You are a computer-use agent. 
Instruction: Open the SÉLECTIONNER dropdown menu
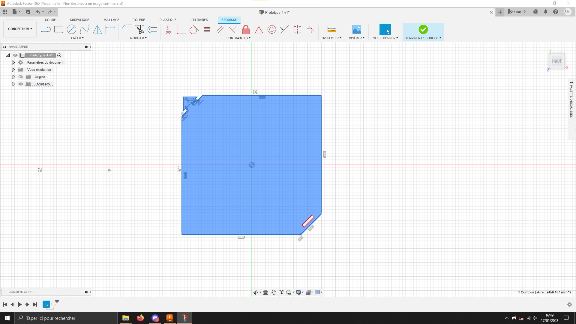(x=385, y=38)
